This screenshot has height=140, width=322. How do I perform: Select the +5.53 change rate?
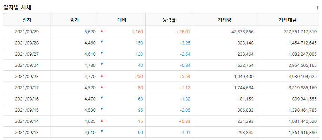(x=184, y=77)
